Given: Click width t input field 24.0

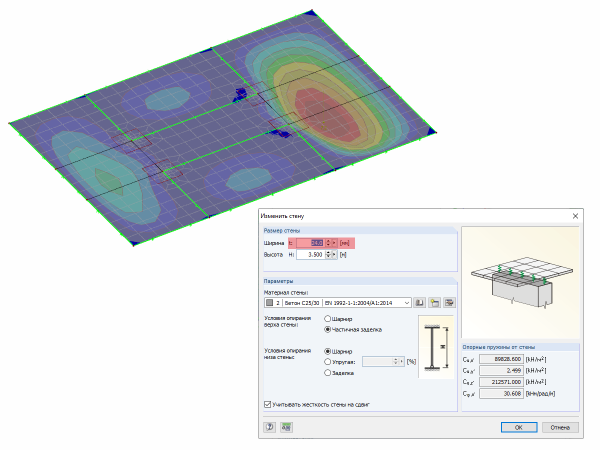Looking at the screenshot, I should pos(310,243).
